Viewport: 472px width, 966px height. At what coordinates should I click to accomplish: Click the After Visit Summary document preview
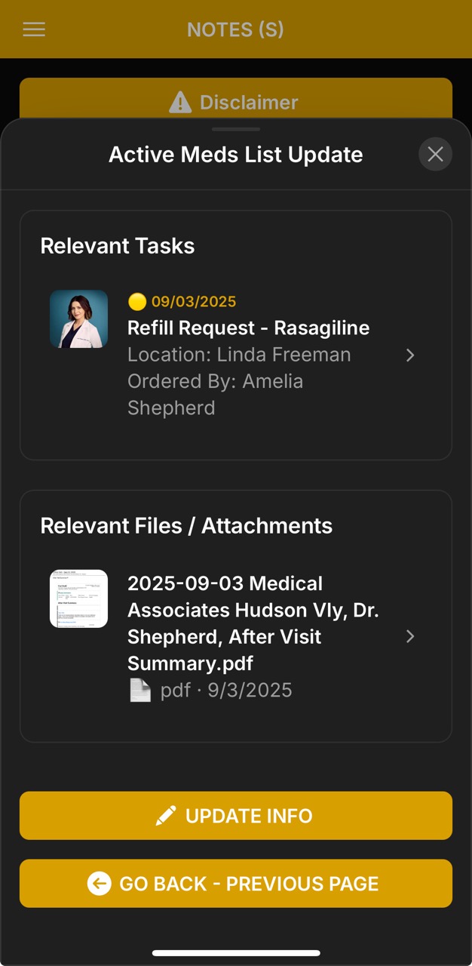(78, 598)
